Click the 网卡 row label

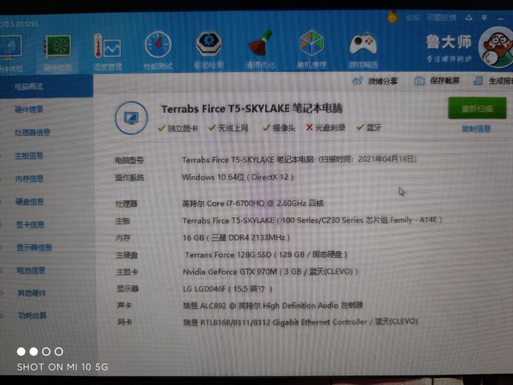pyautogui.click(x=125, y=322)
